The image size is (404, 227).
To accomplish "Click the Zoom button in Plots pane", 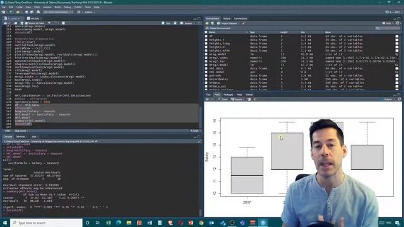I will (223, 100).
